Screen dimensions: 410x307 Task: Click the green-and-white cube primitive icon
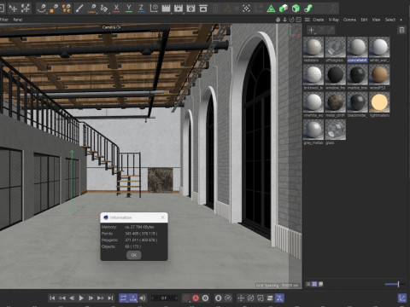pyautogui.click(x=284, y=9)
